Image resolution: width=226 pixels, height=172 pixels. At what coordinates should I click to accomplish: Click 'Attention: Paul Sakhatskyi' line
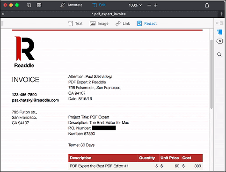click(90, 76)
